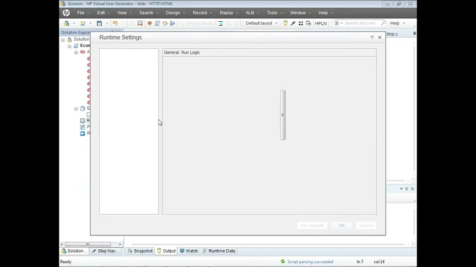Click the question mark help icon in dialog
Viewport: 476px width, 267px height.
click(x=372, y=37)
